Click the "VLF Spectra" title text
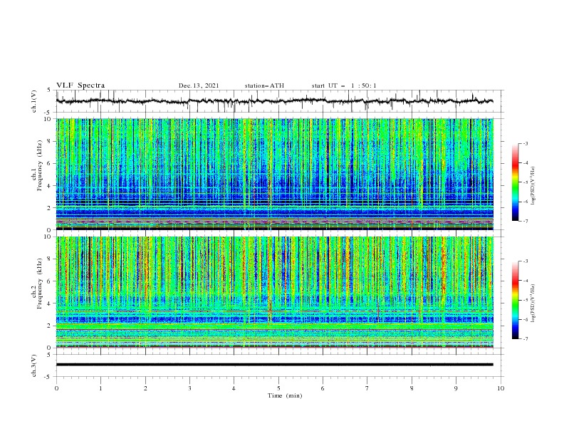 tap(80, 85)
